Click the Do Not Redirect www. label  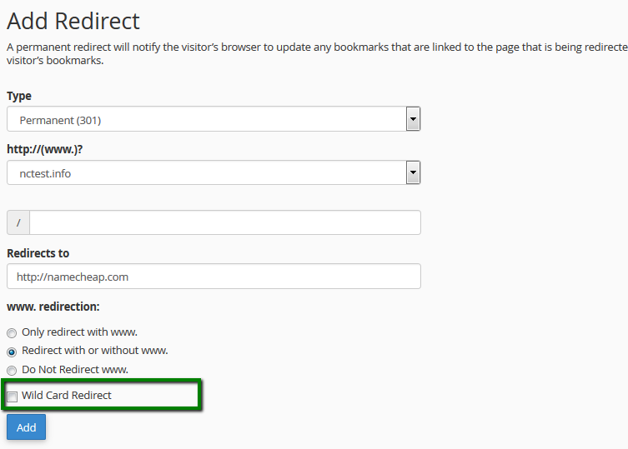tap(75, 369)
